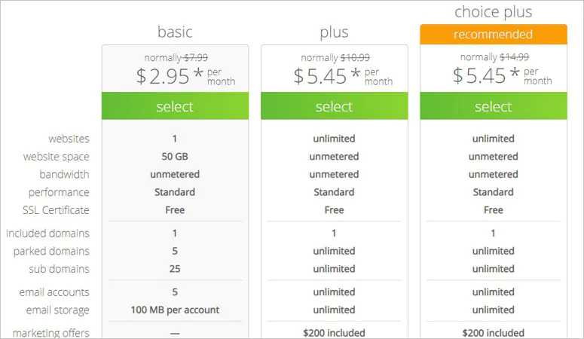This screenshot has width=584, height=339.
Task: Click the email storage row label
Action: pyautogui.click(x=58, y=310)
